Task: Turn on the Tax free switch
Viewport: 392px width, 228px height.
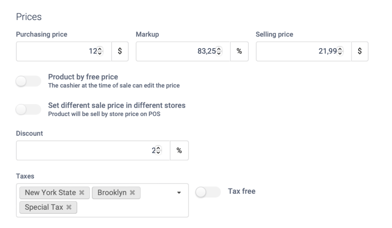Action: pos(208,192)
